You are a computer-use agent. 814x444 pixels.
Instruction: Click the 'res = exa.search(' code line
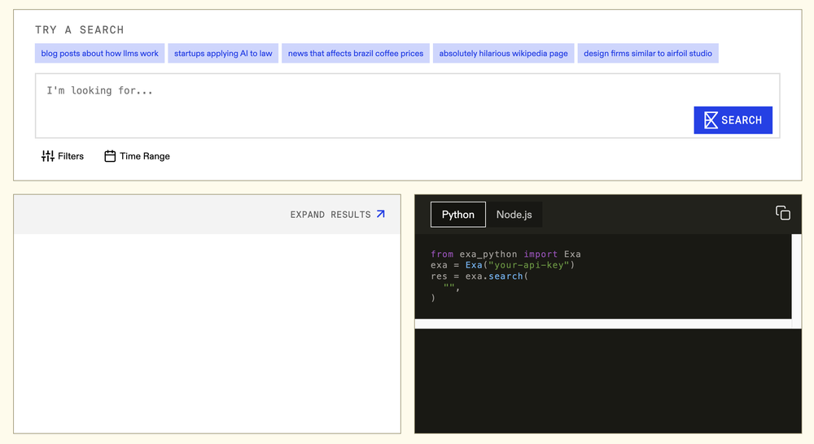pos(479,276)
